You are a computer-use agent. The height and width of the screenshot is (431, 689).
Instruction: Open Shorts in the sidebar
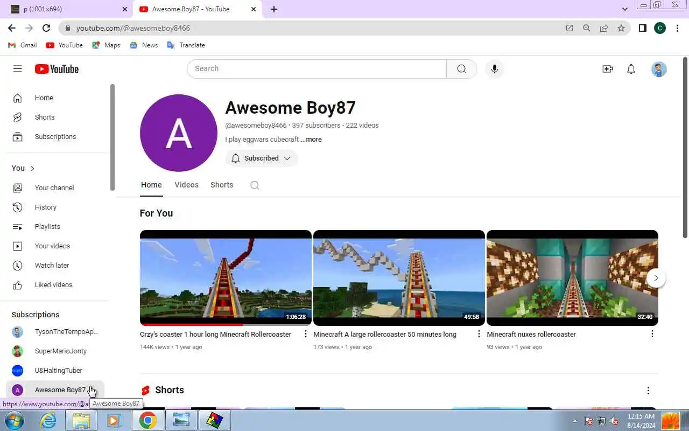pyautogui.click(x=57, y=117)
